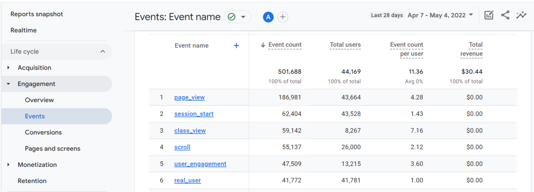Collapse the Engagement tree arrow
The image size is (534, 192).
coord(8,84)
